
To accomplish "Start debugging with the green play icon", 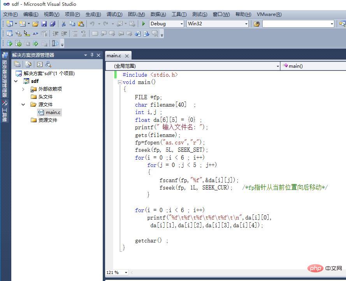I will (x=144, y=24).
